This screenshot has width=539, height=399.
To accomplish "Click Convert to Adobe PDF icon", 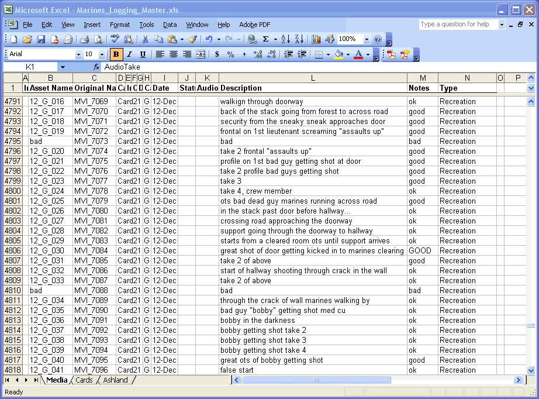I will coord(392,54).
